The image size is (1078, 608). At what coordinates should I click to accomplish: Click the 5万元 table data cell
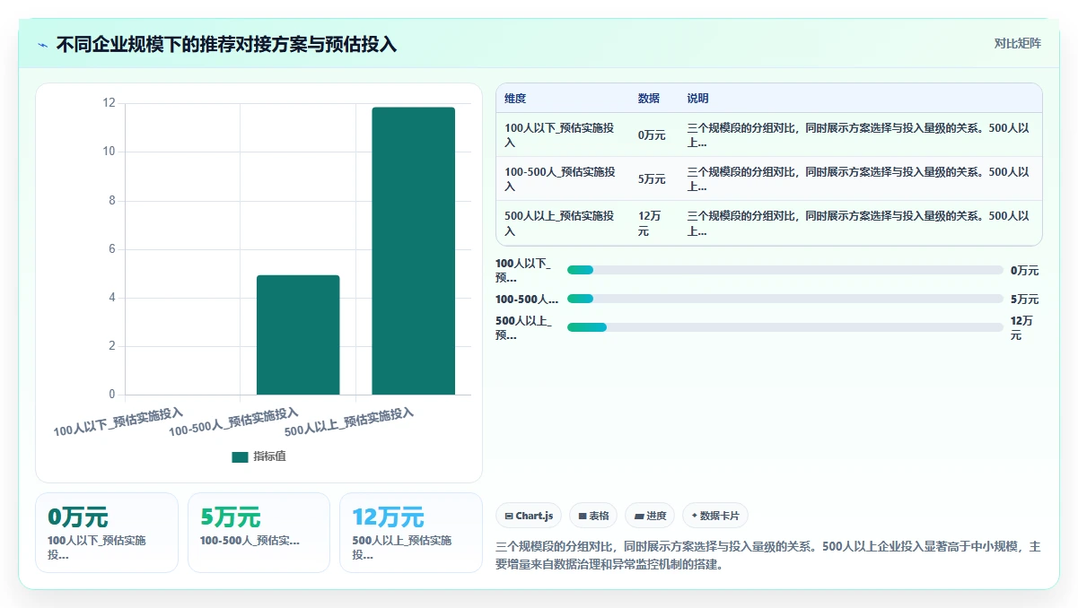click(x=652, y=179)
